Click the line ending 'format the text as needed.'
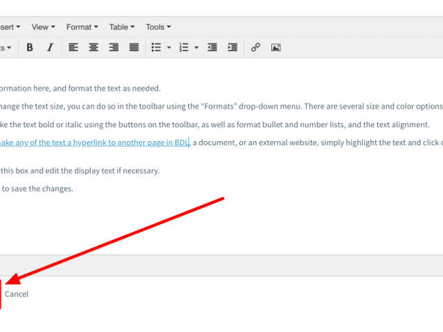Viewport: 443px width, 332px height. pos(80,89)
